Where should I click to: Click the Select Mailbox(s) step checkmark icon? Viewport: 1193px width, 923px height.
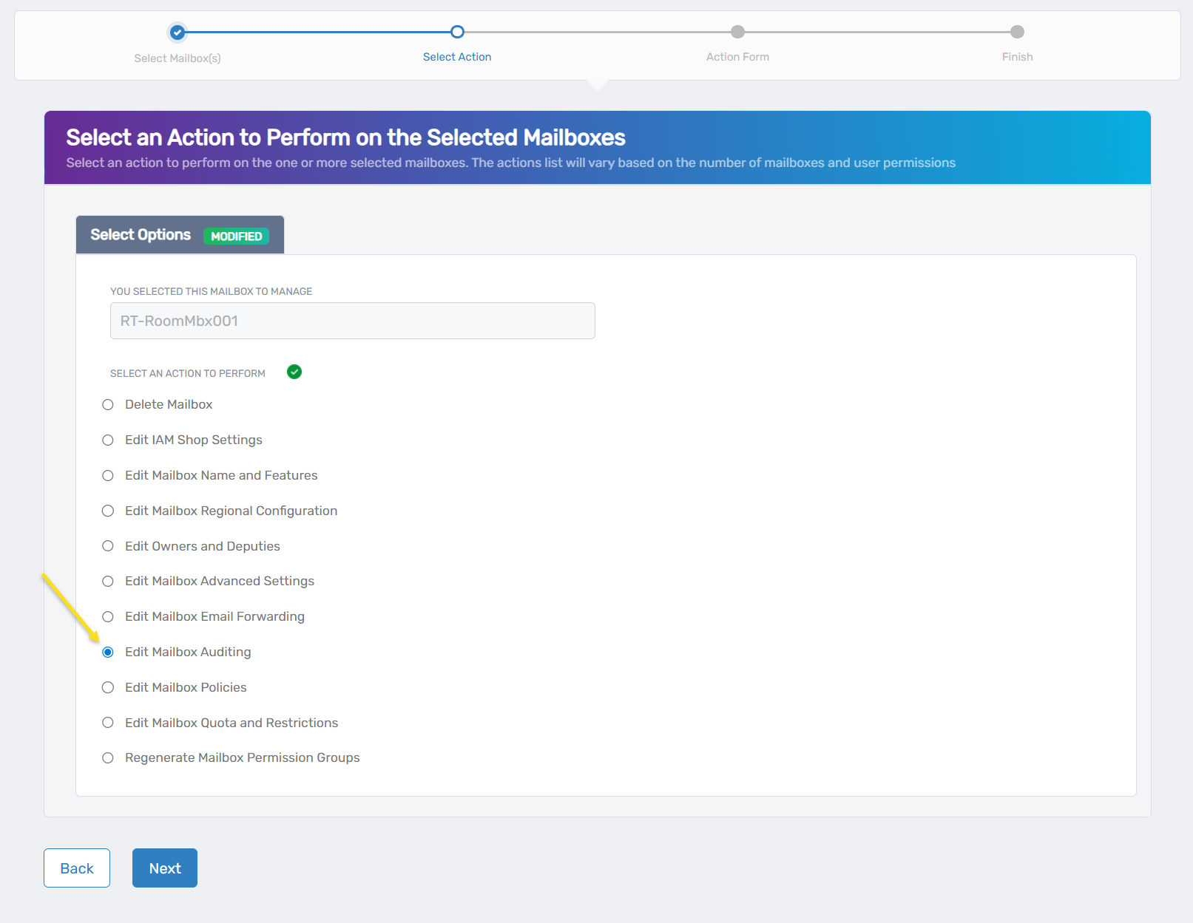point(177,33)
